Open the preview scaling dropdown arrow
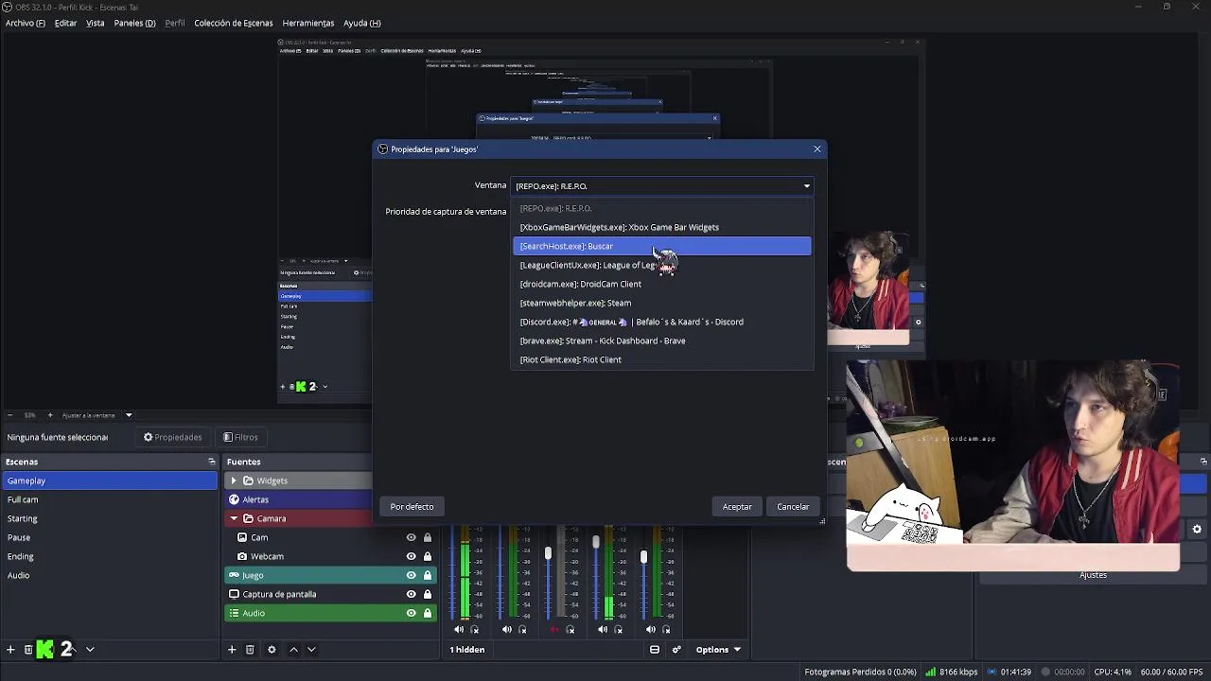The height and width of the screenshot is (681, 1211). tap(129, 415)
